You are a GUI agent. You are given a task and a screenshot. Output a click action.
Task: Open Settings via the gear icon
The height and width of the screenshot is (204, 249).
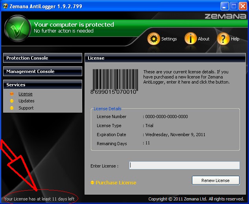(x=153, y=39)
